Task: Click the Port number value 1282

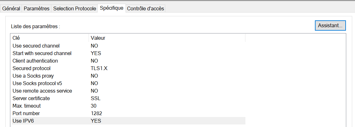Action: [x=96, y=113]
